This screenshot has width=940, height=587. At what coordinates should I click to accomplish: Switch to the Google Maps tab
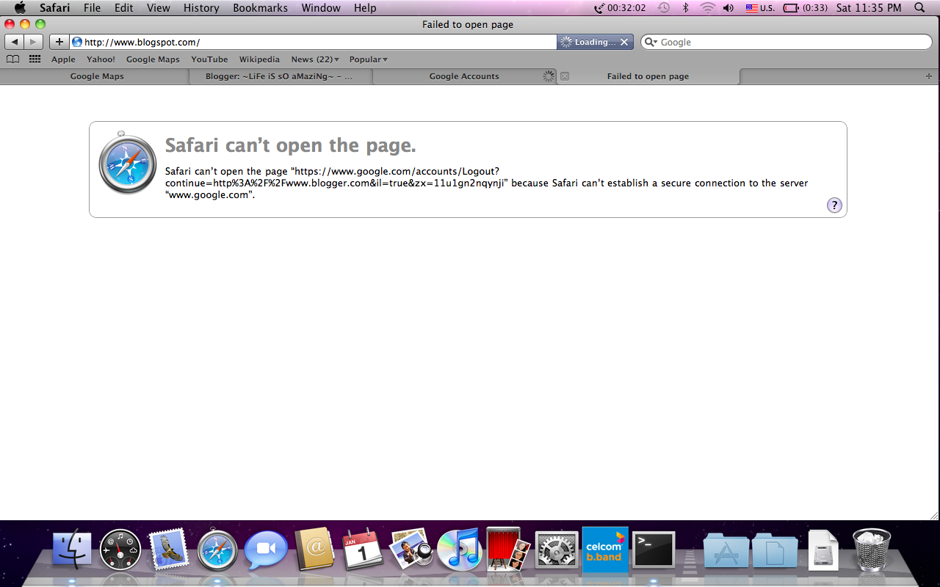[x=97, y=76]
